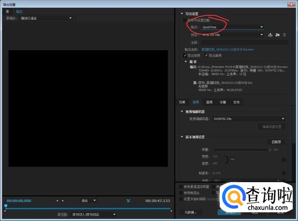
Task: Toggle the width-height match source checkbox
Action: coord(284,159)
